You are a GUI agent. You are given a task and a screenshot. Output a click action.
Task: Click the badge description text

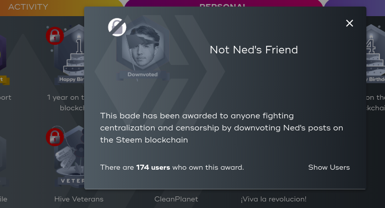click(221, 127)
